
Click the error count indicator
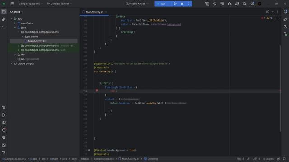263,18
